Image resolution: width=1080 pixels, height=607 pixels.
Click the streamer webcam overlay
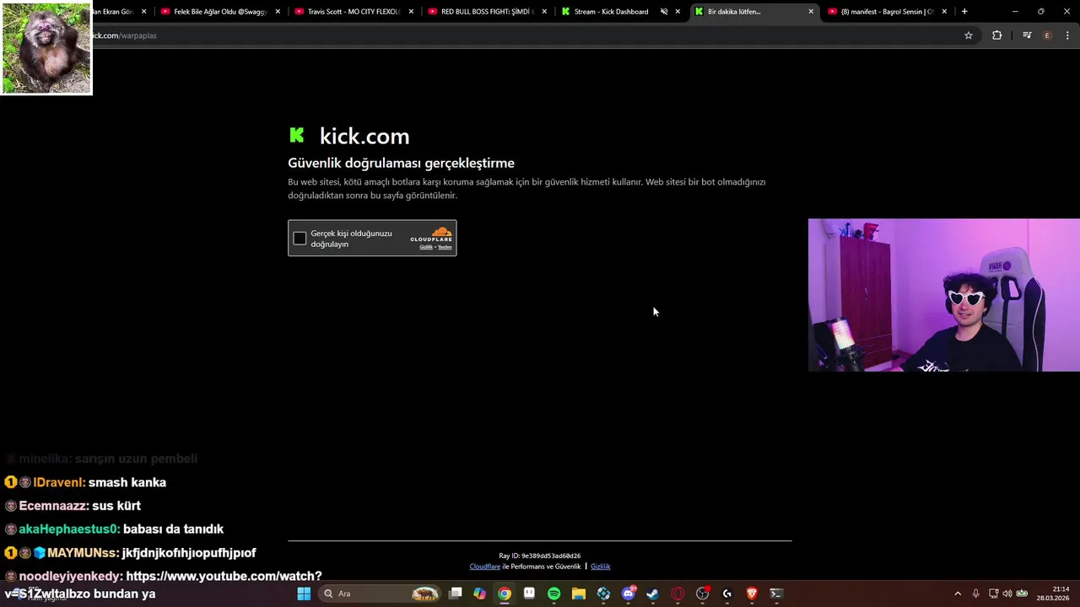(x=944, y=295)
